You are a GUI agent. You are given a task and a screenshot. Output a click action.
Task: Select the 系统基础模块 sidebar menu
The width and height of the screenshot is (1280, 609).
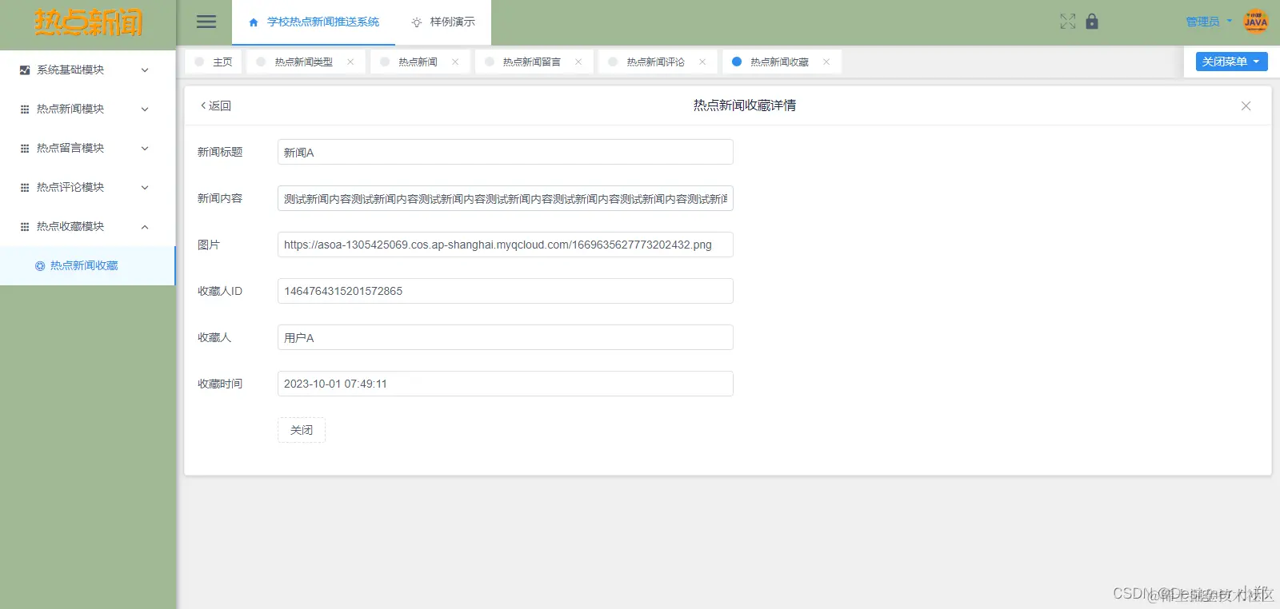click(87, 70)
